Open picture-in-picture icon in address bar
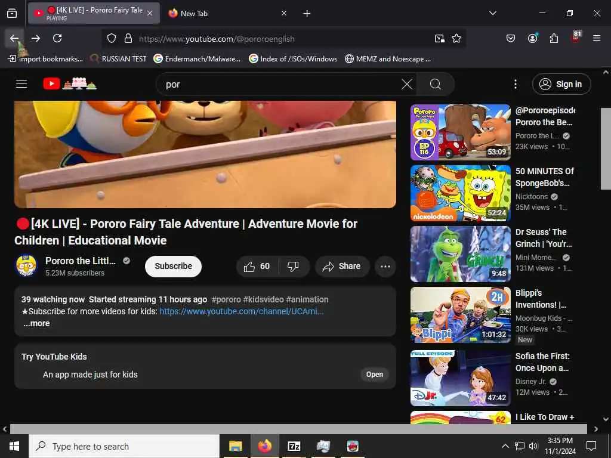The image size is (611, 458). pos(440,38)
